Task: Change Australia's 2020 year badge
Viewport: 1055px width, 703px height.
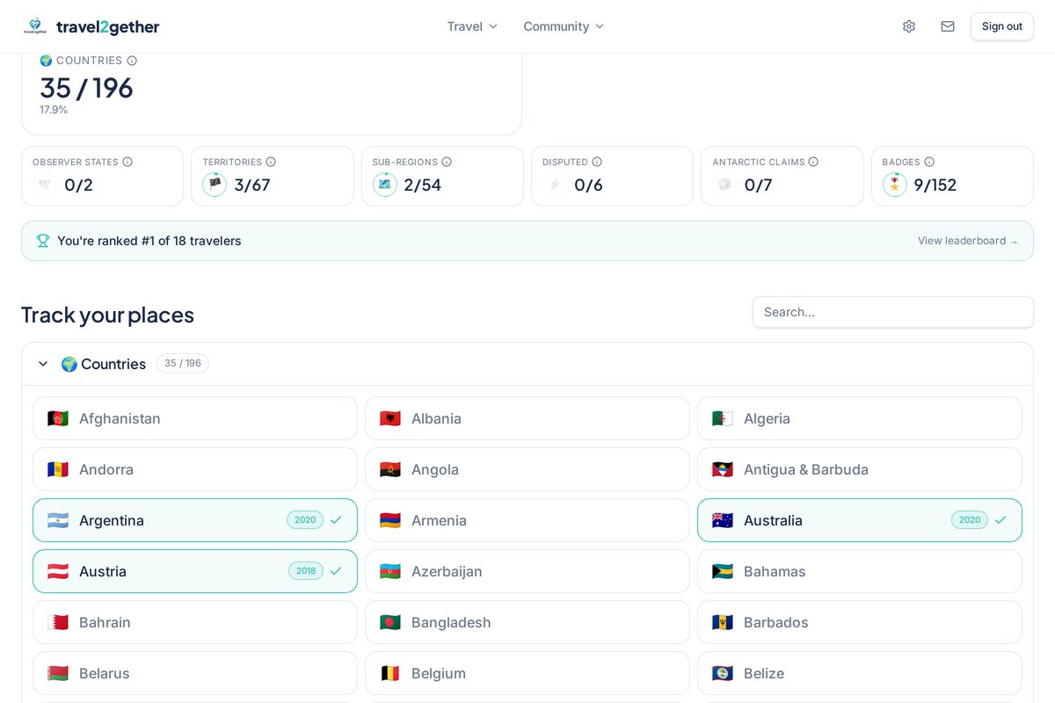Action: coord(970,520)
